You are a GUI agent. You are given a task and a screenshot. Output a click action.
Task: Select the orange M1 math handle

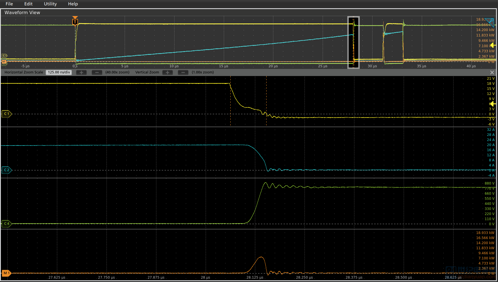[x=7, y=273]
